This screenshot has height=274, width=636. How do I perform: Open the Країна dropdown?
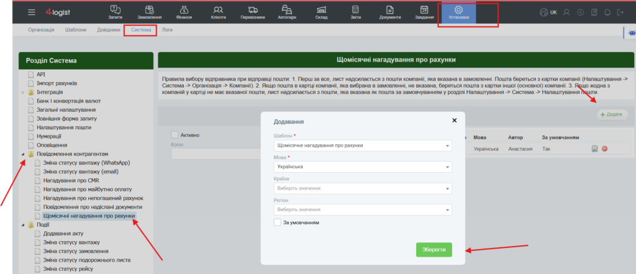(x=363, y=188)
